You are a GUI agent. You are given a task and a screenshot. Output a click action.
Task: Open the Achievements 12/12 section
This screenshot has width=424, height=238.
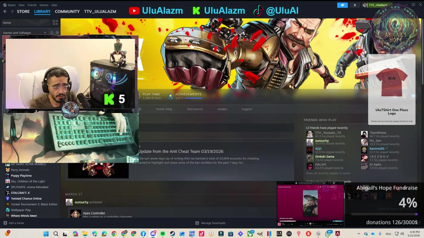(x=185, y=96)
